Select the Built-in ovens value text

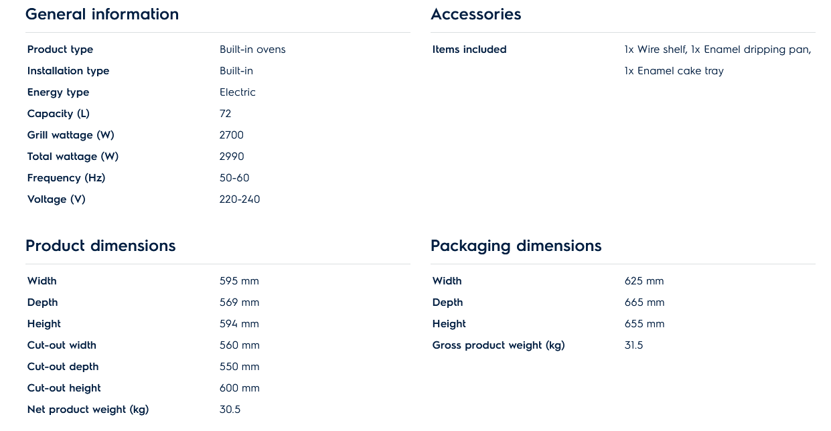[x=252, y=50]
